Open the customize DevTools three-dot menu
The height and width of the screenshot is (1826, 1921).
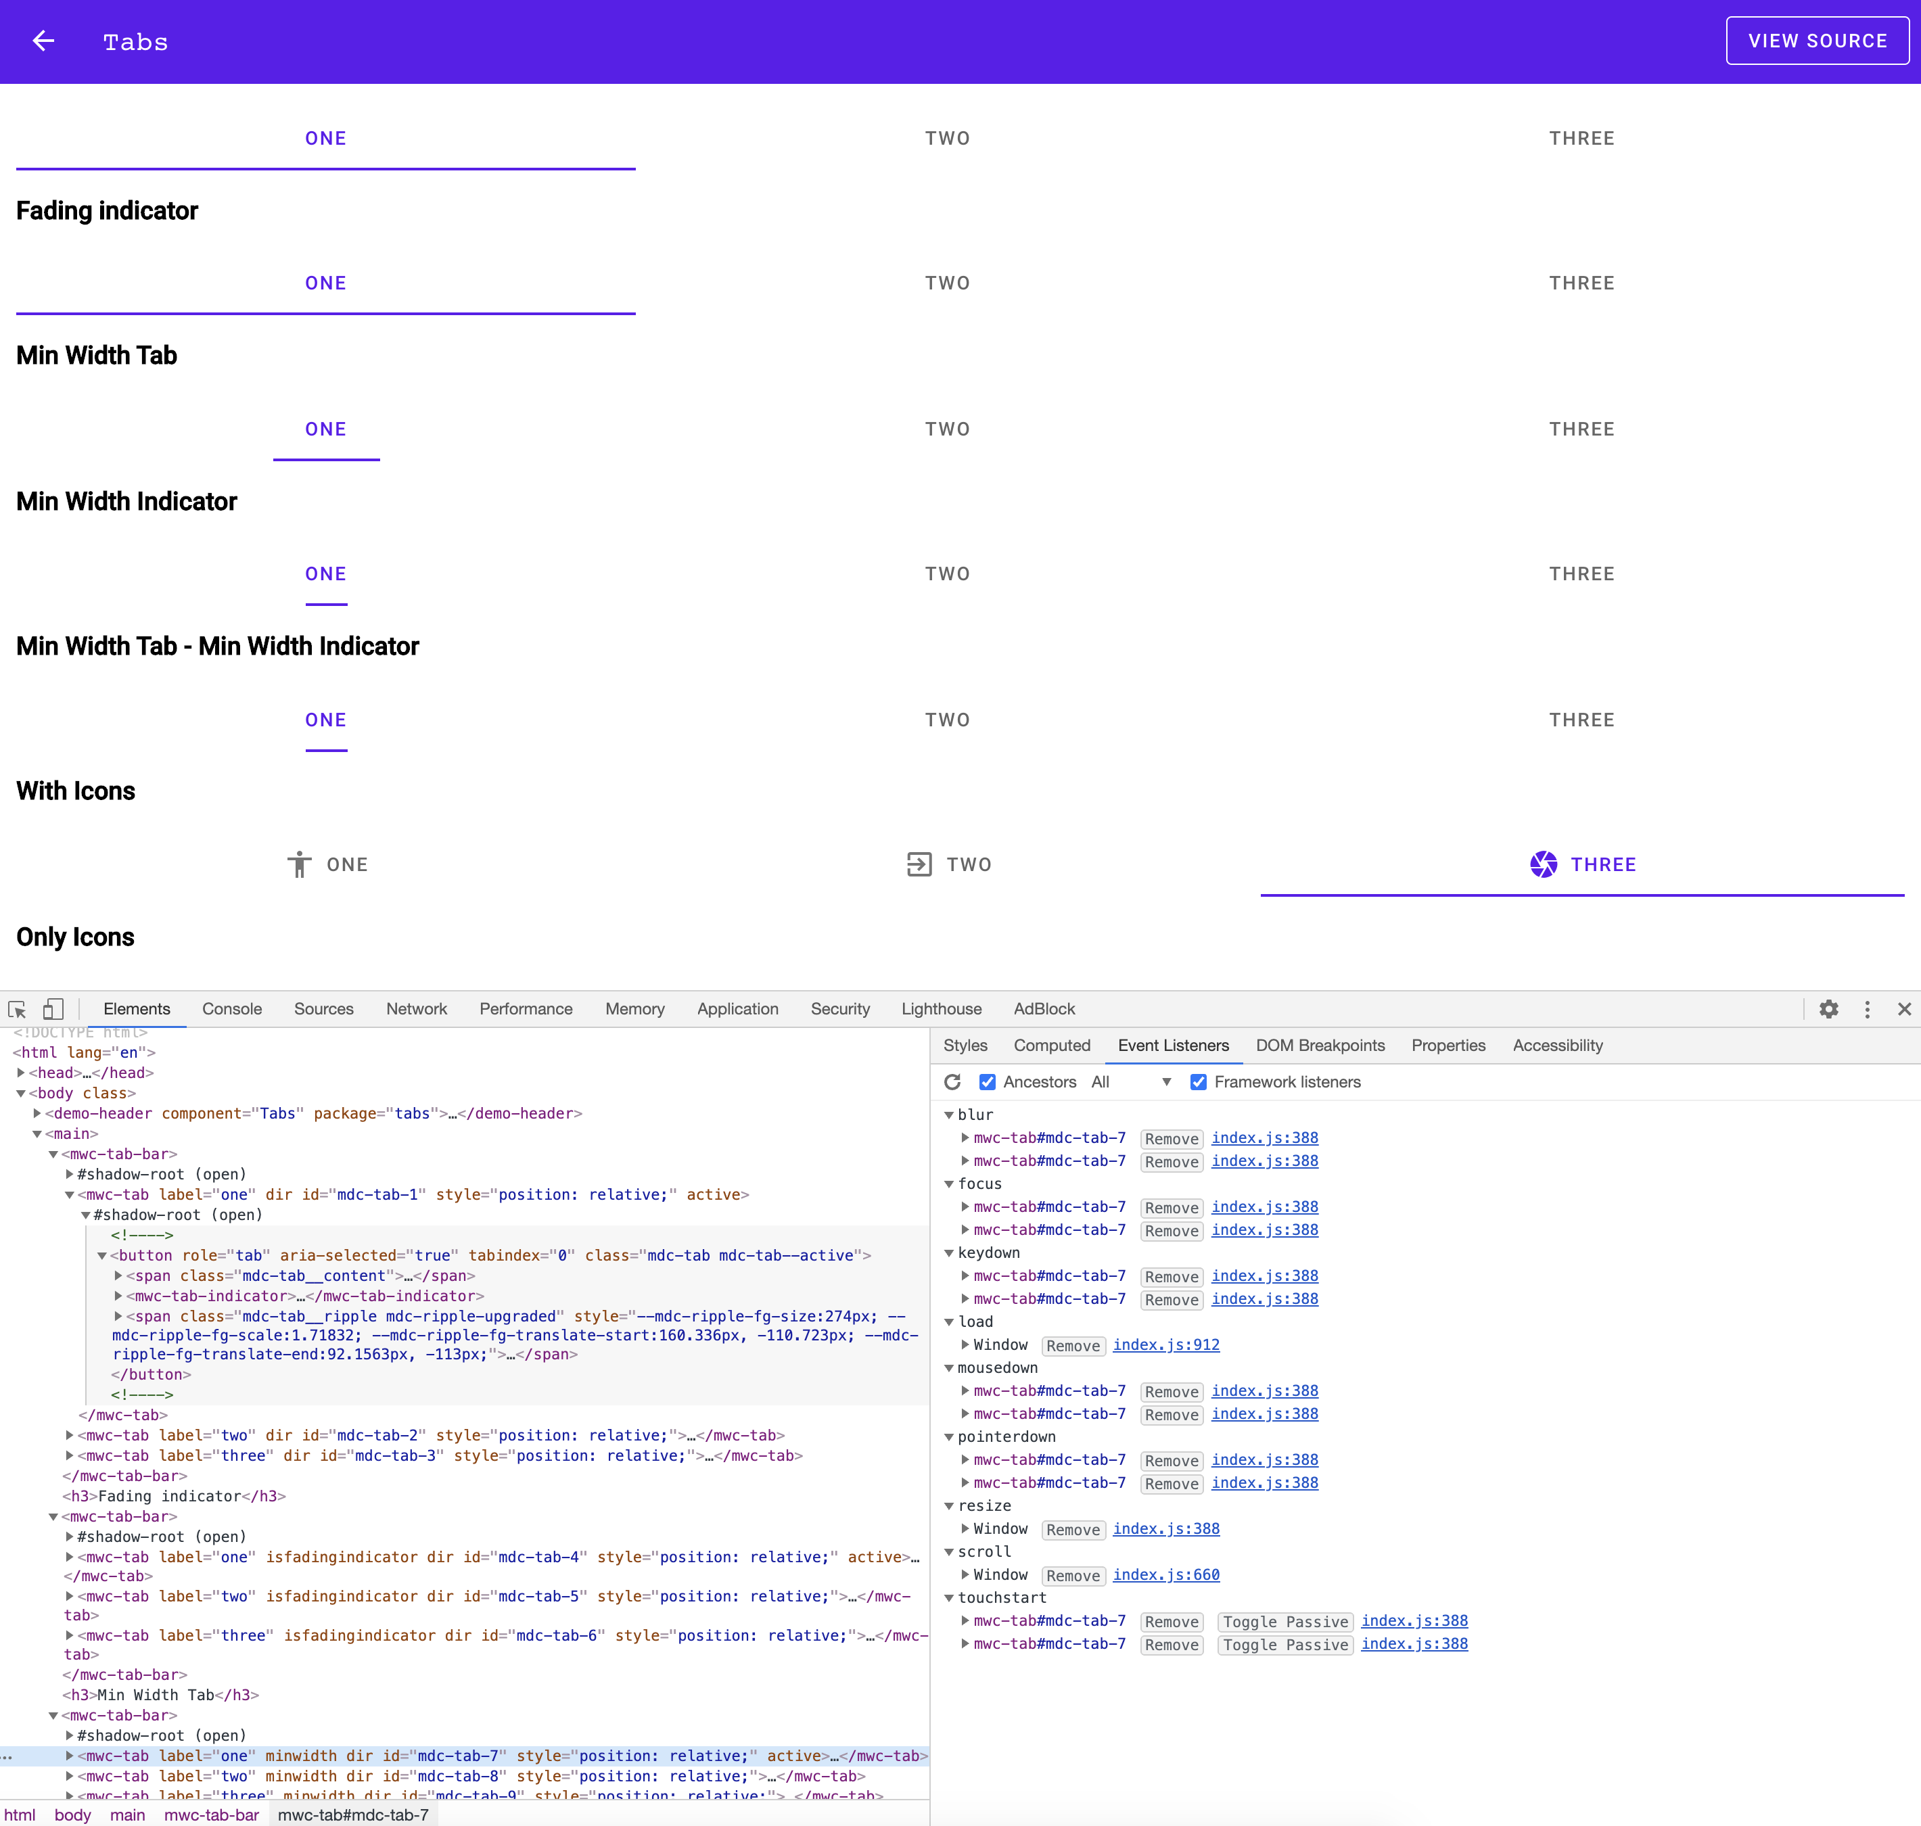click(x=1868, y=1009)
